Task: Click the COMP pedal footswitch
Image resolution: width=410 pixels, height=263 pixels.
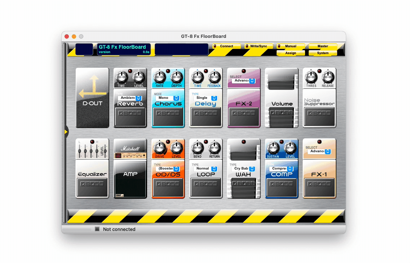Action: point(282,187)
